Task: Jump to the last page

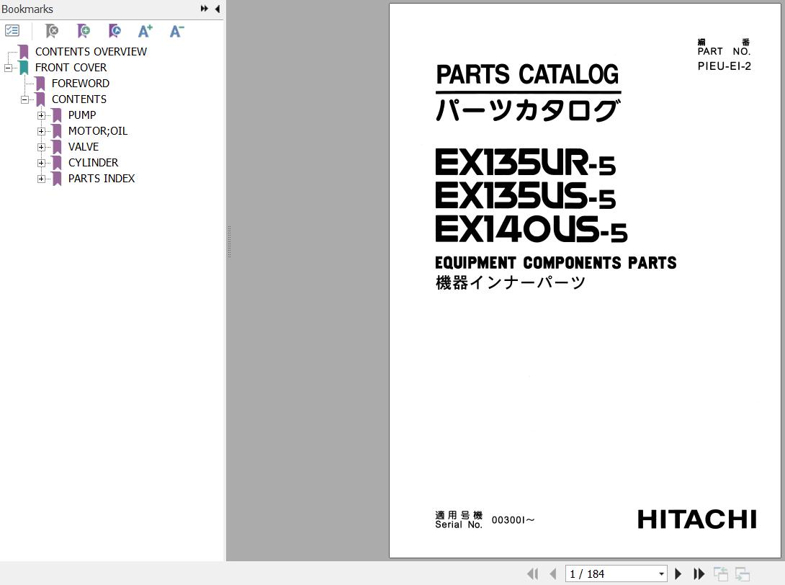Action: coord(699,573)
